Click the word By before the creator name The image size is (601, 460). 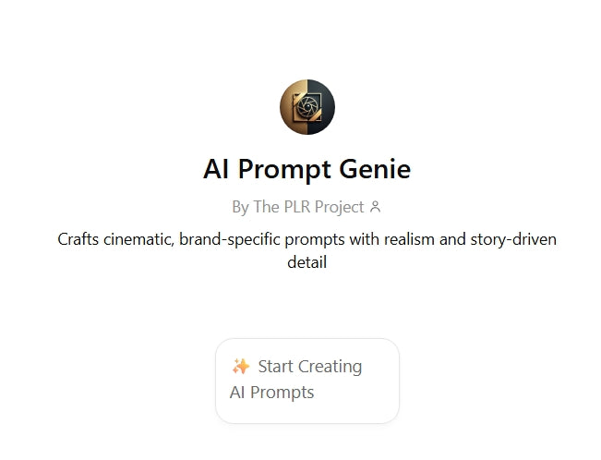[x=240, y=207]
